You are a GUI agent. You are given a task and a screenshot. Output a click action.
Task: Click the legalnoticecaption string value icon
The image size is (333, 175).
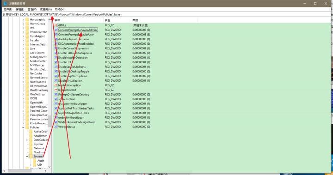(x=56, y=85)
